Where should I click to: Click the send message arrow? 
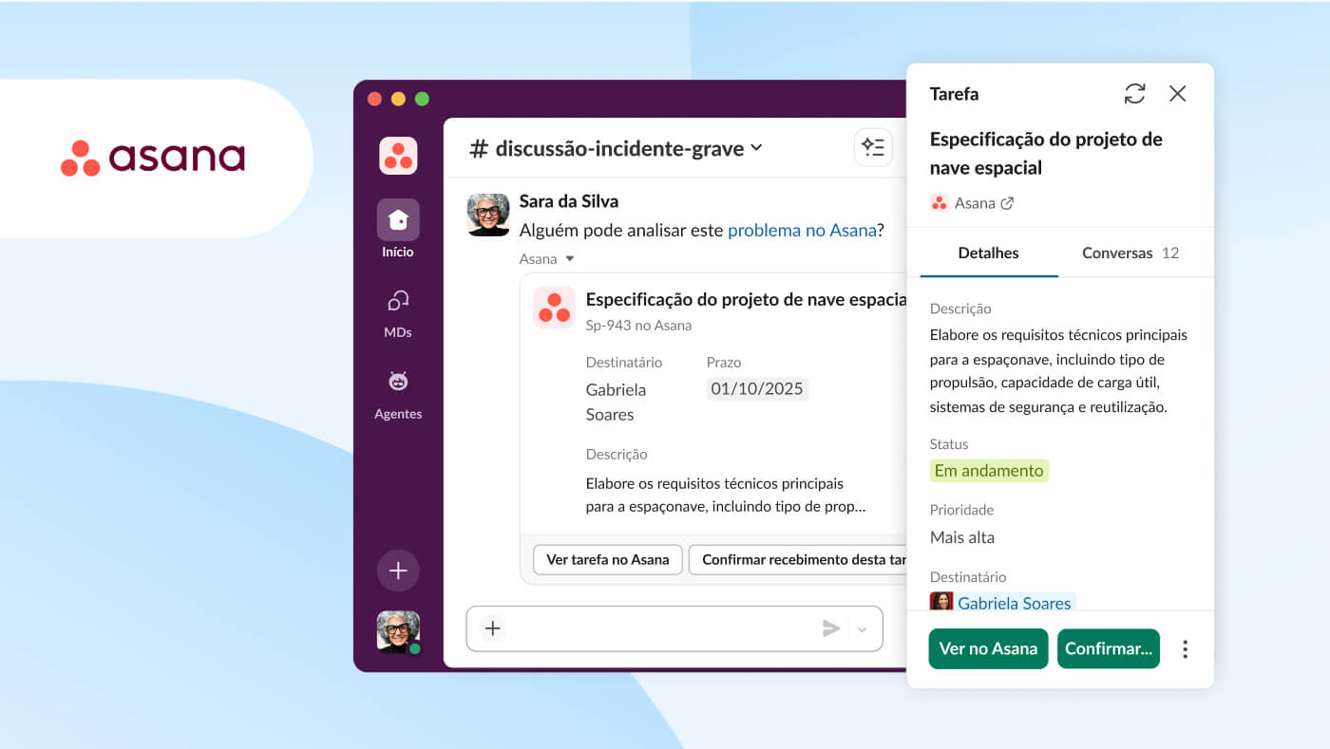pos(831,628)
